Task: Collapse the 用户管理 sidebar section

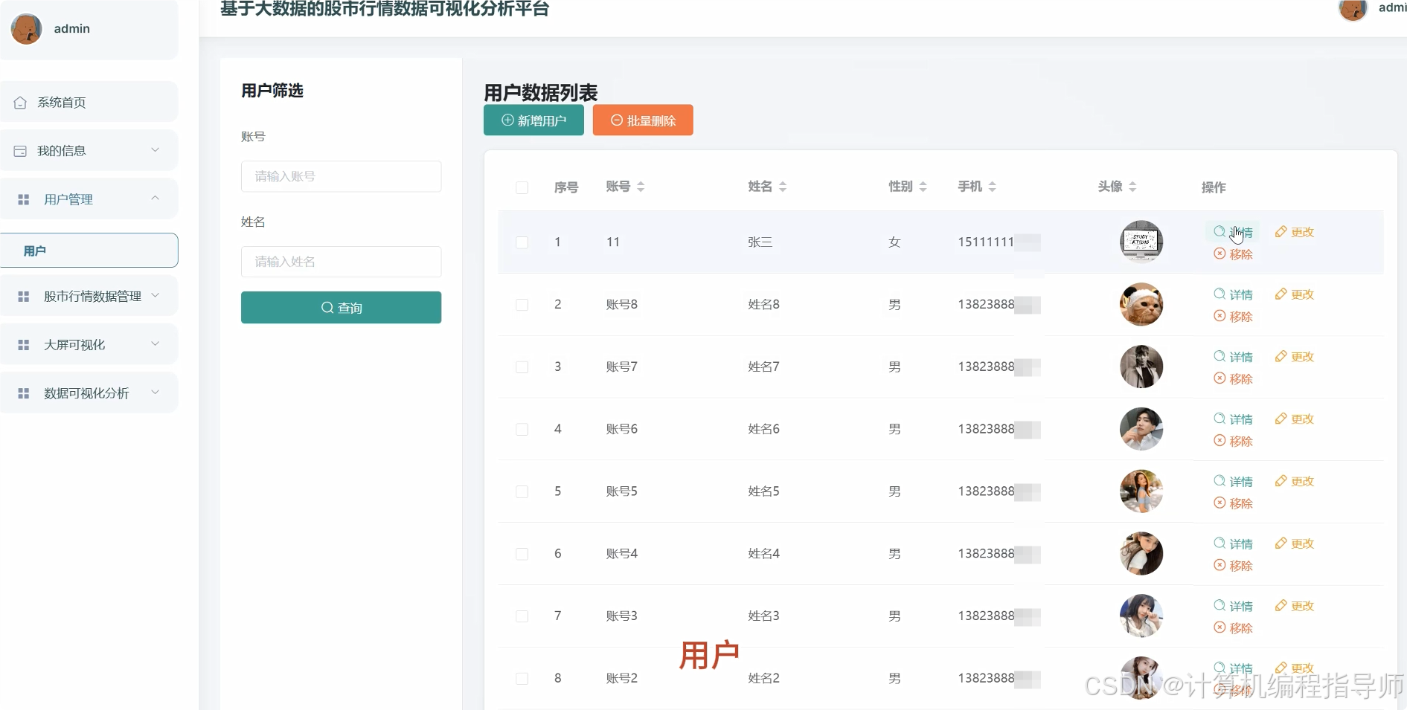Action: click(x=156, y=199)
